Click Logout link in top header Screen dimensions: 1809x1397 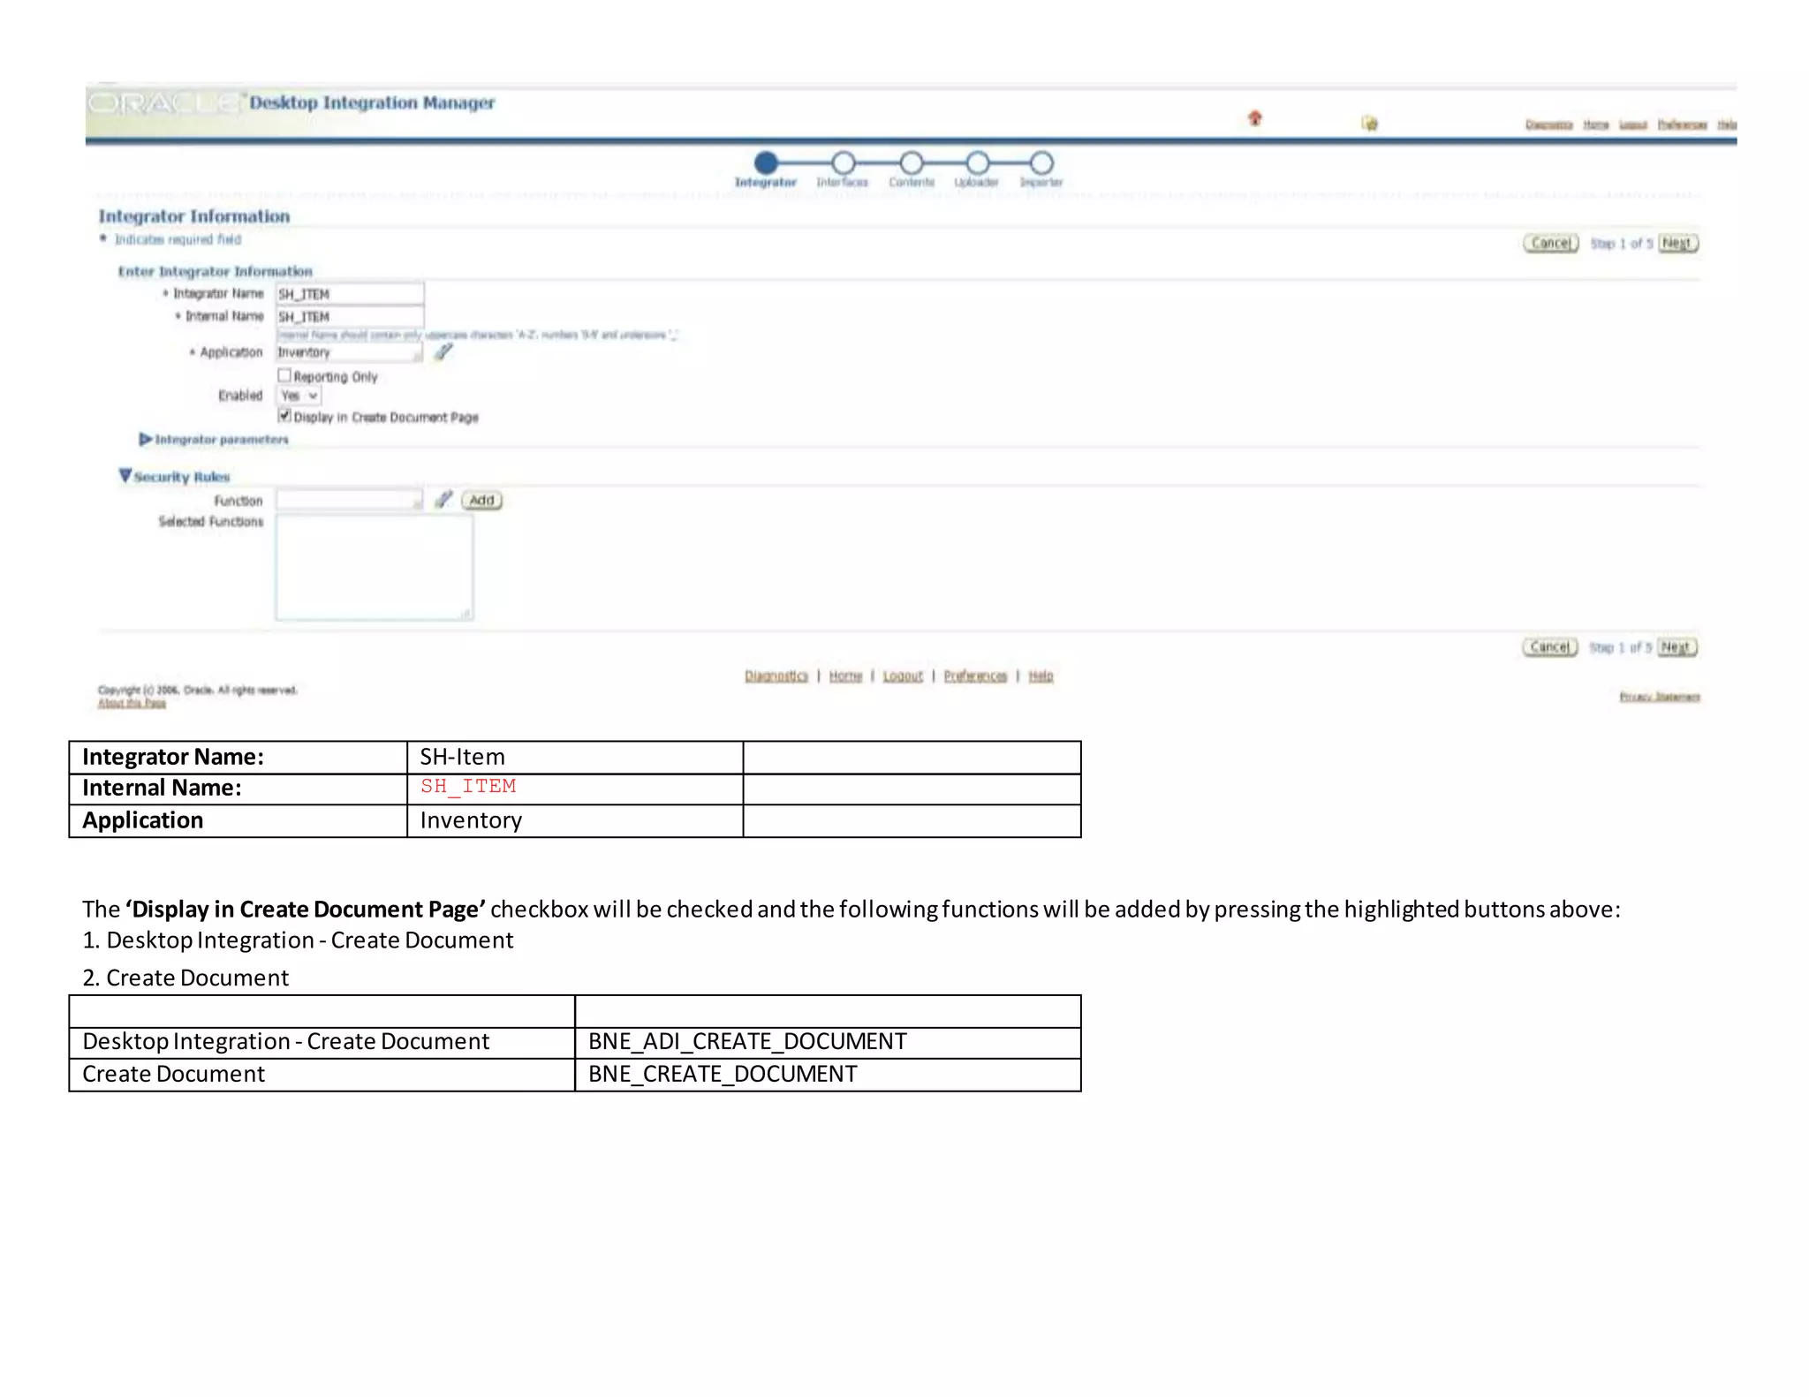(1632, 125)
